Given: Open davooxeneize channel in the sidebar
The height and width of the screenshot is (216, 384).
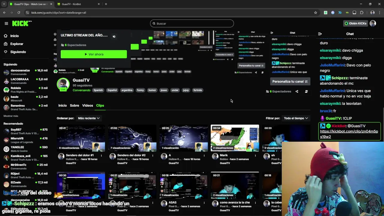Looking at the screenshot, I should [x=25, y=72].
